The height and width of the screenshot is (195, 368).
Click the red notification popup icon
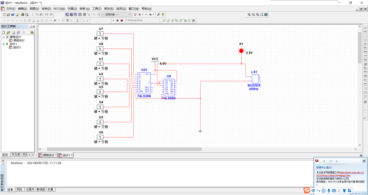pyautogui.click(x=317, y=161)
